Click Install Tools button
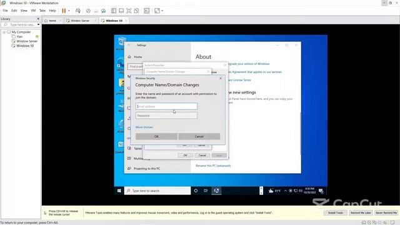 pos(336,212)
